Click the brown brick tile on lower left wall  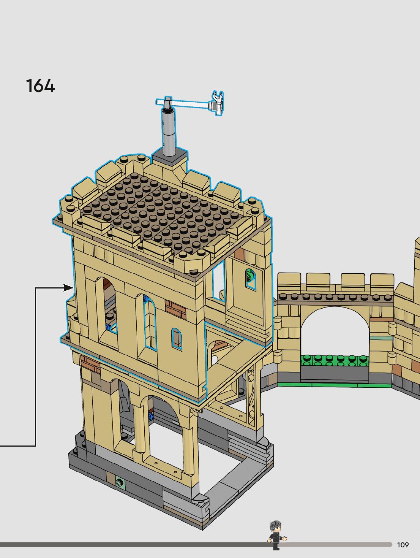tap(90, 364)
